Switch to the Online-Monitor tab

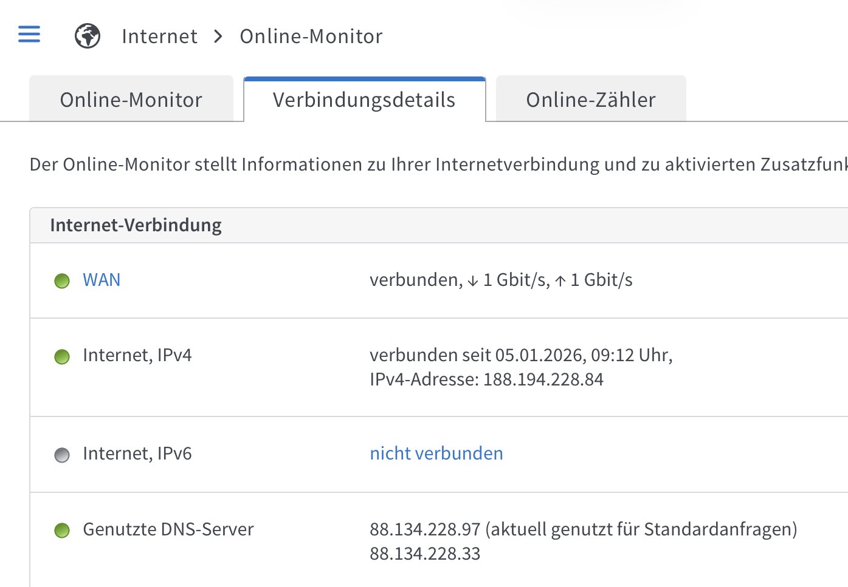pyautogui.click(x=131, y=100)
